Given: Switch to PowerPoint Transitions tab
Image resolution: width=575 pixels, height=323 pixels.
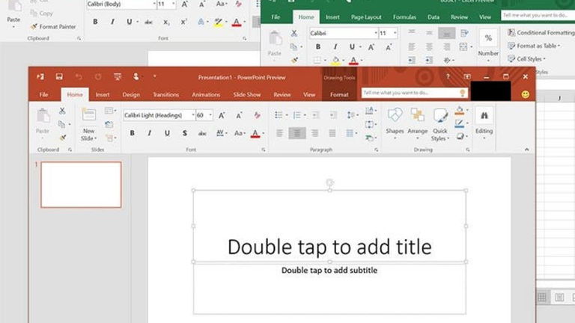Looking at the screenshot, I should [165, 94].
